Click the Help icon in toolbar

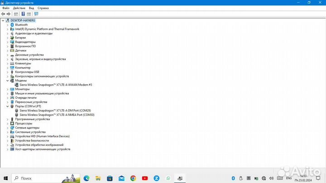[23, 14]
